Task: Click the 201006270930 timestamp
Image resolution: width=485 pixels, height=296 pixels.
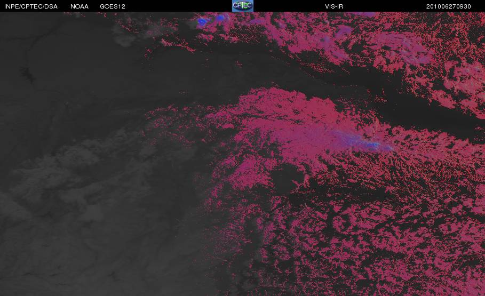Action: click(449, 6)
